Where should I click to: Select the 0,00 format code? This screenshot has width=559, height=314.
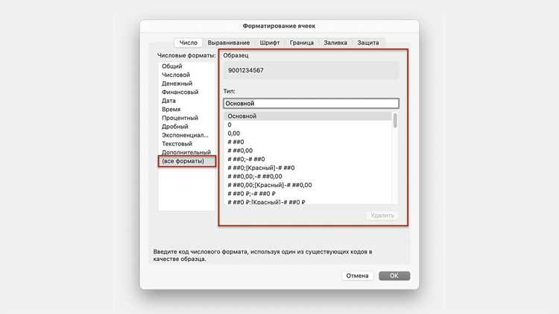click(308, 133)
